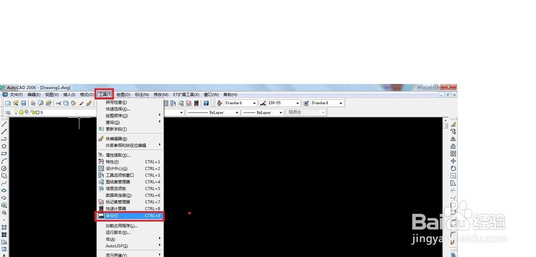The height and width of the screenshot is (257, 536).
Task: Choose 加载应用程序 menu item
Action: point(131,226)
